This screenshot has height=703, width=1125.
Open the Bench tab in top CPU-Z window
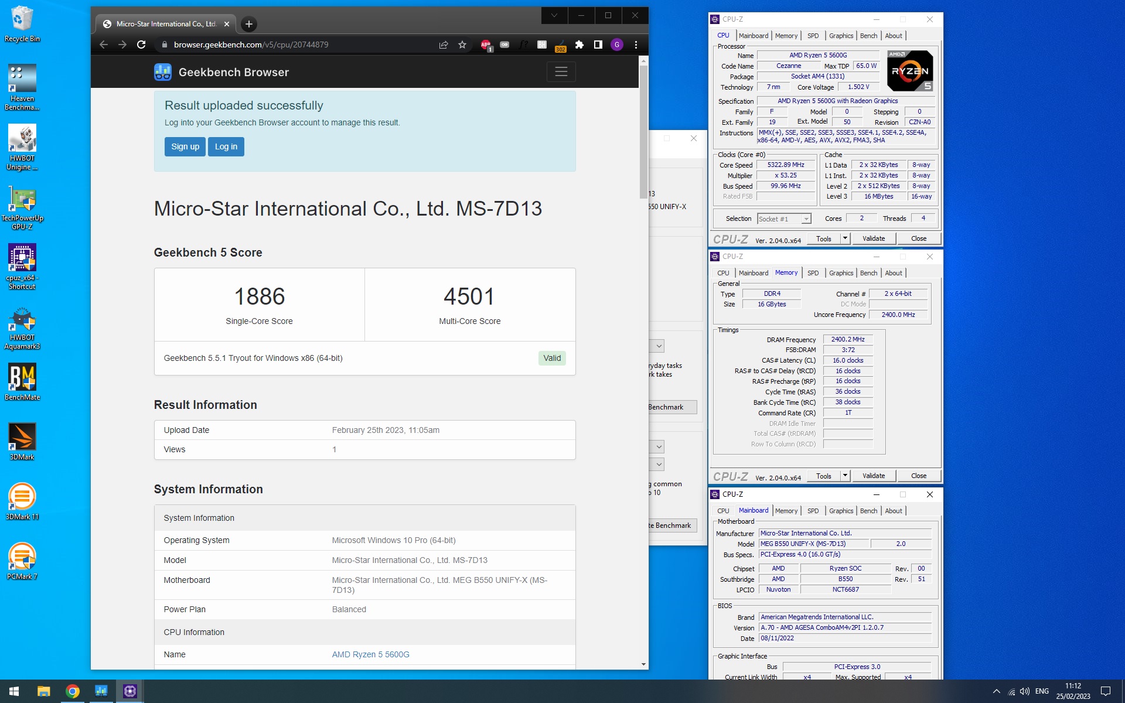[868, 36]
